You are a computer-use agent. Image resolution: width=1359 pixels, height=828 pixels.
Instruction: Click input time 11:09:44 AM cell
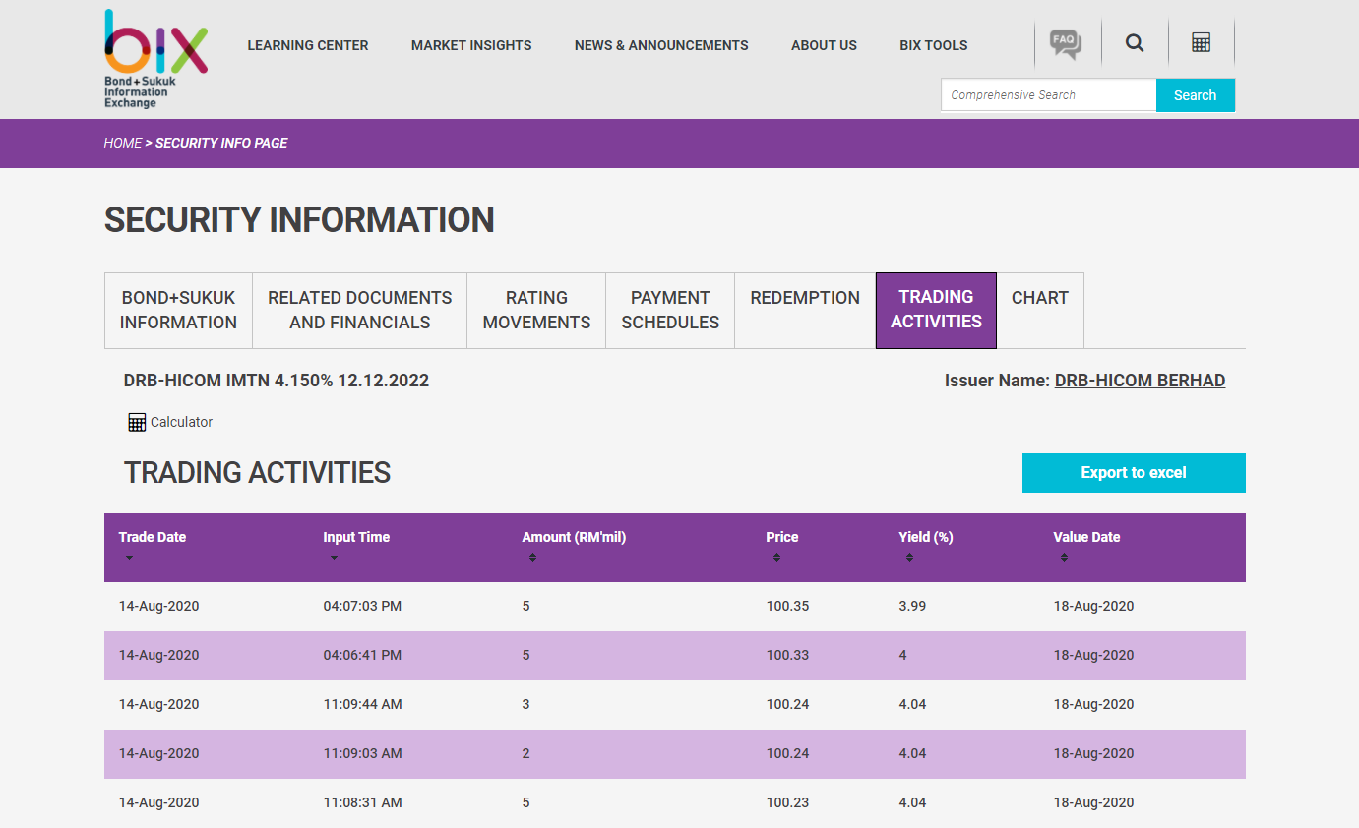[362, 704]
